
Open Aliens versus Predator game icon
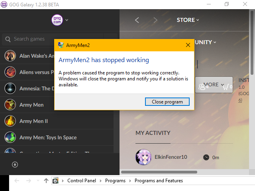pyautogui.click(x=10, y=72)
